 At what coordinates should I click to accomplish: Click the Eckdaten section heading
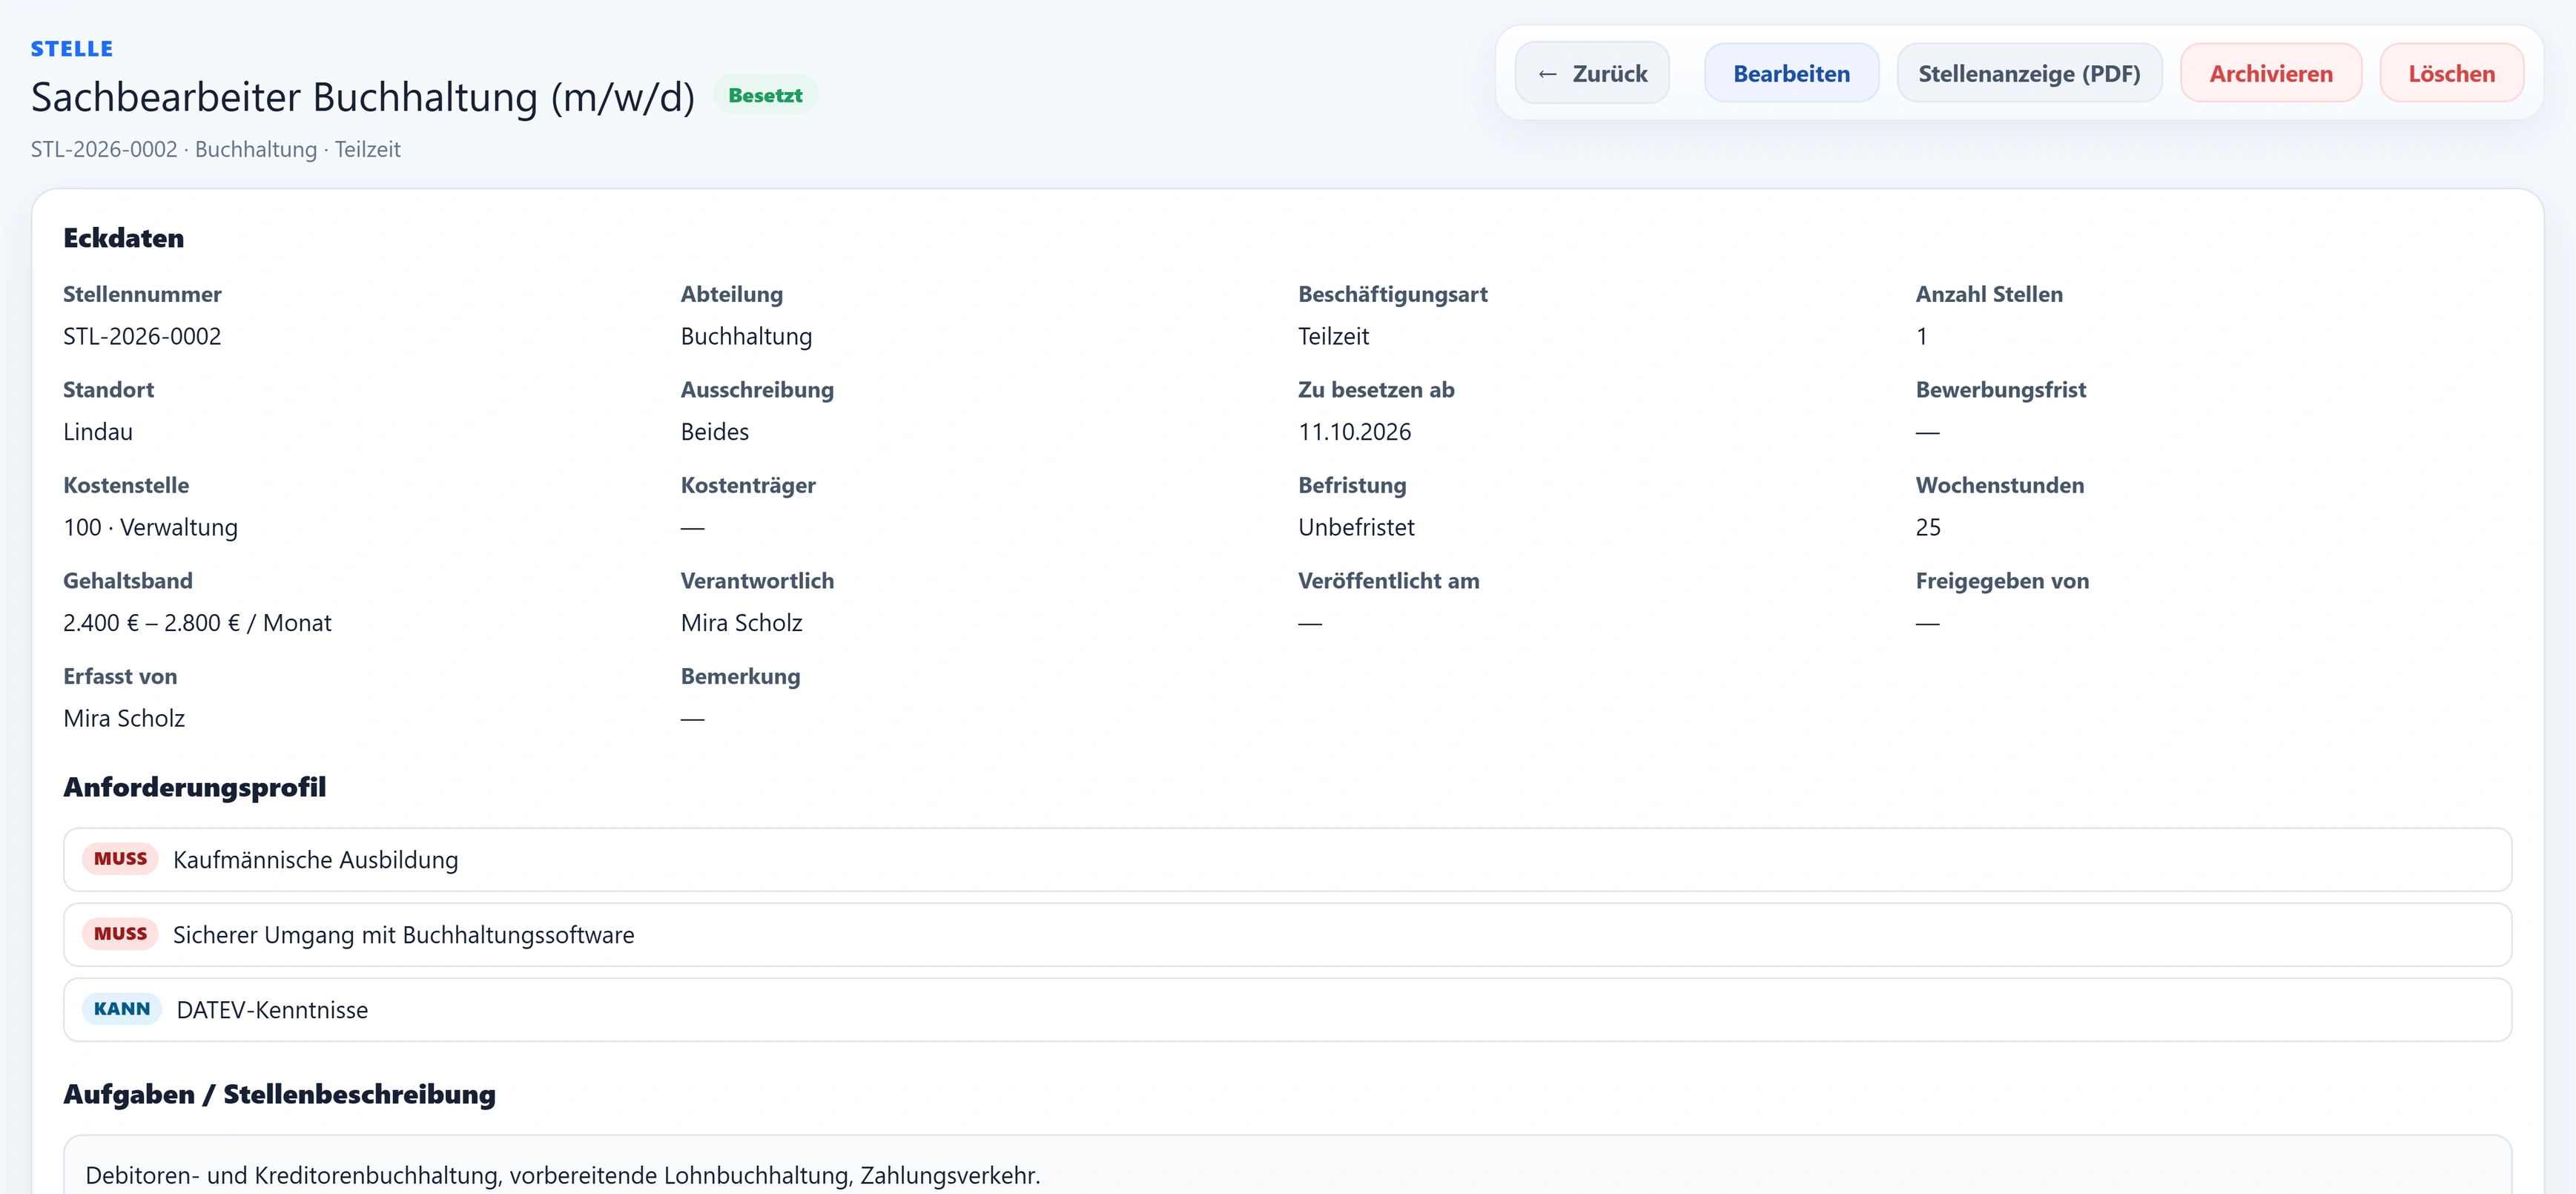[x=124, y=238]
